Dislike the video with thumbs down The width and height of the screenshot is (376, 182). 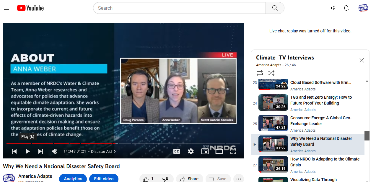[x=165, y=179]
